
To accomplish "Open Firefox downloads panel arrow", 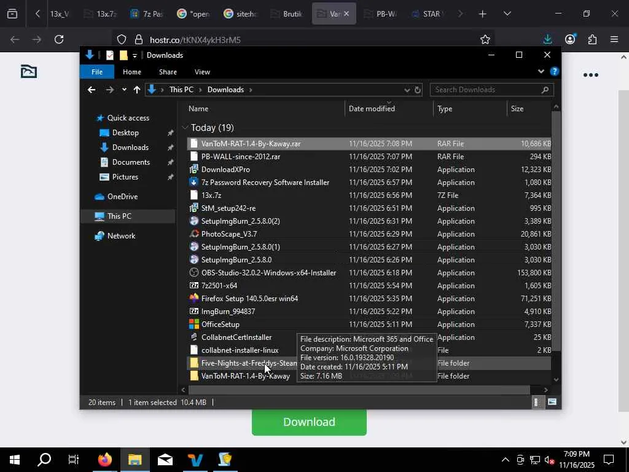I will [547, 39].
